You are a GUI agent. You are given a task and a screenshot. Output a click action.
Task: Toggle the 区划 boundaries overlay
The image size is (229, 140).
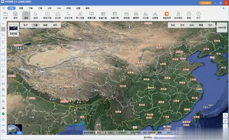(182, 25)
